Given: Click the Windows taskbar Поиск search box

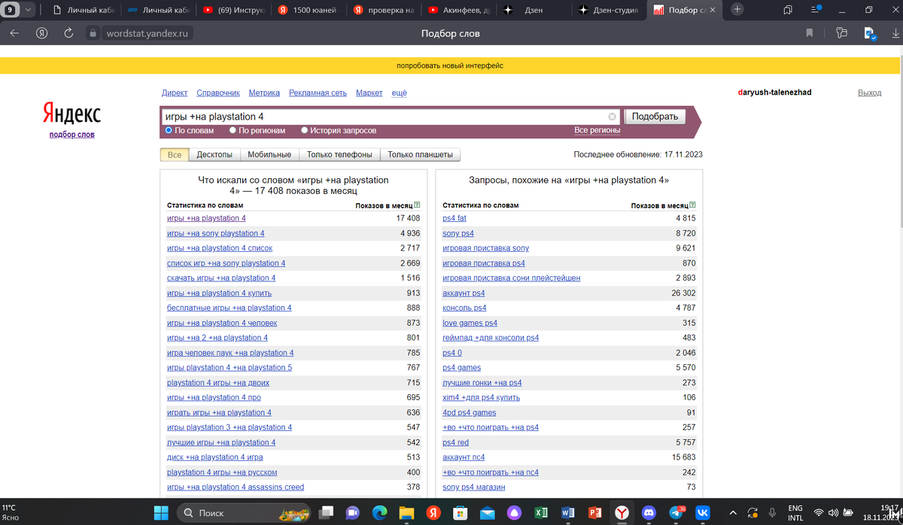Looking at the screenshot, I should tap(245, 512).
